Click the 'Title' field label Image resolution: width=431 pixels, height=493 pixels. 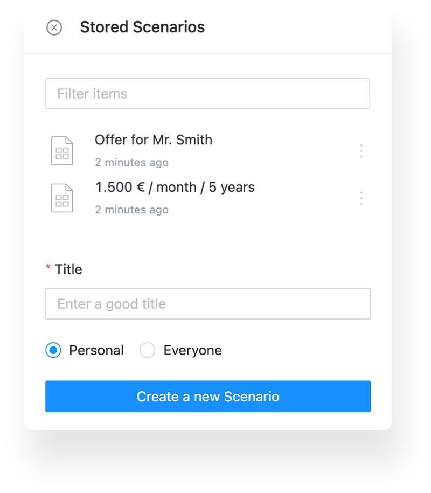click(68, 269)
